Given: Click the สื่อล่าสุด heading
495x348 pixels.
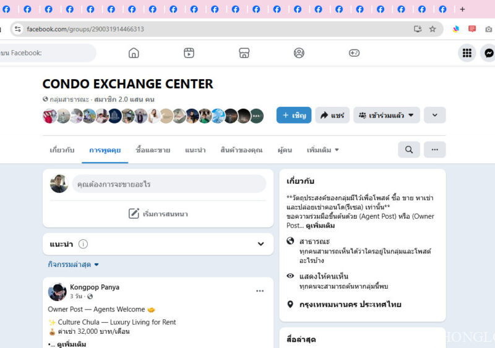Looking at the screenshot, I should 301,339.
